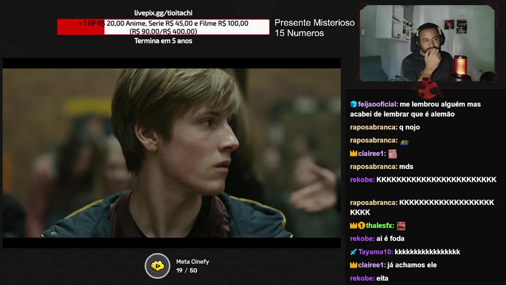Click the streamer webcam feed
The image size is (506, 285).
tap(427, 43)
